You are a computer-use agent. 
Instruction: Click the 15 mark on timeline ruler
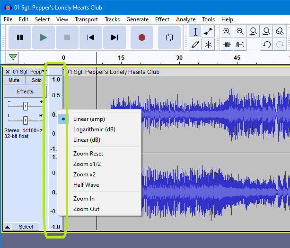(121, 58)
